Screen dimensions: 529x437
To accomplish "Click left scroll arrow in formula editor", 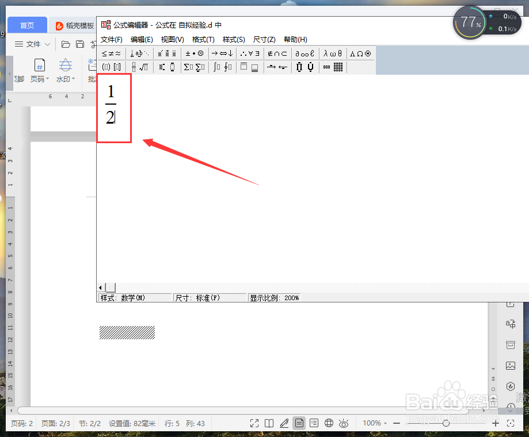I will 101,287.
